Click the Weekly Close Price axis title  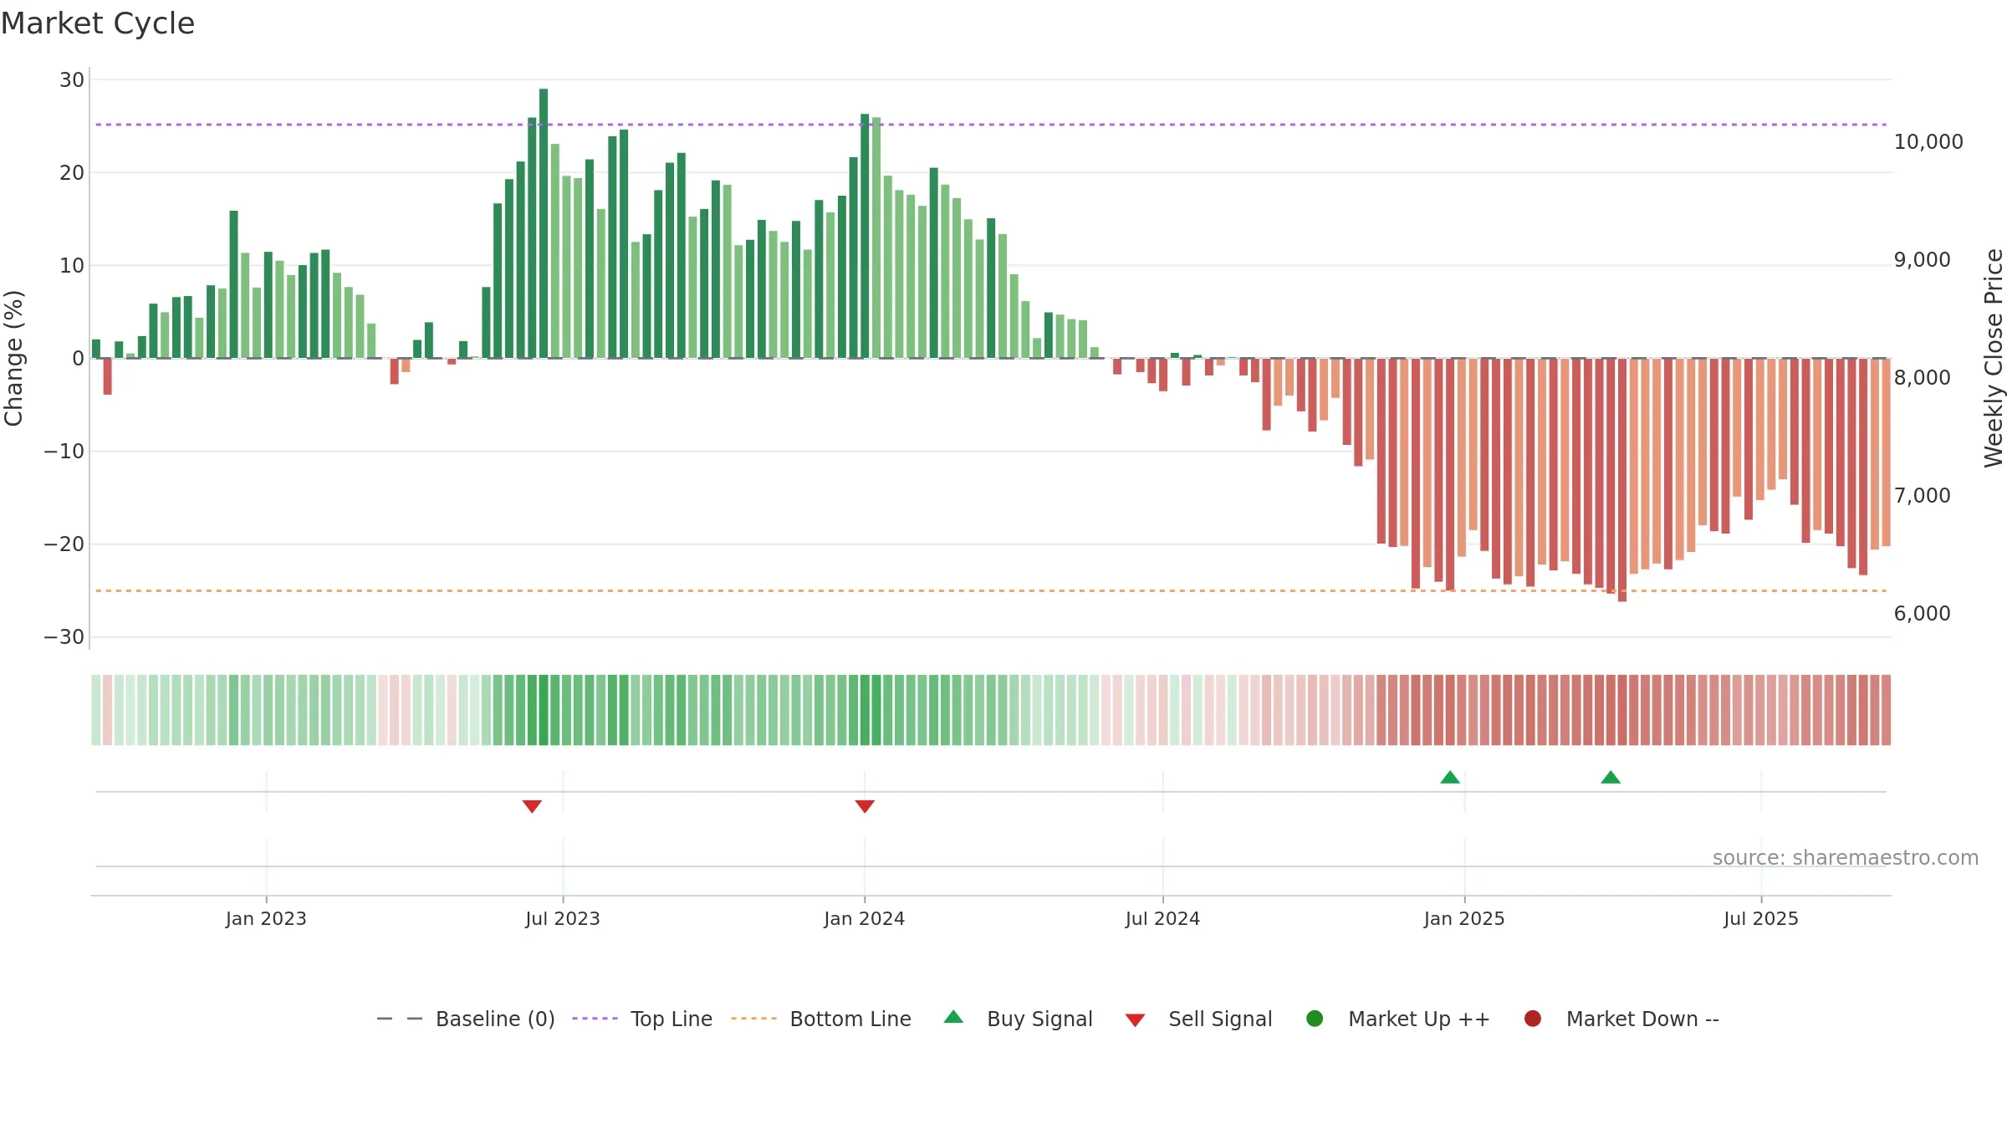pyautogui.click(x=1994, y=358)
